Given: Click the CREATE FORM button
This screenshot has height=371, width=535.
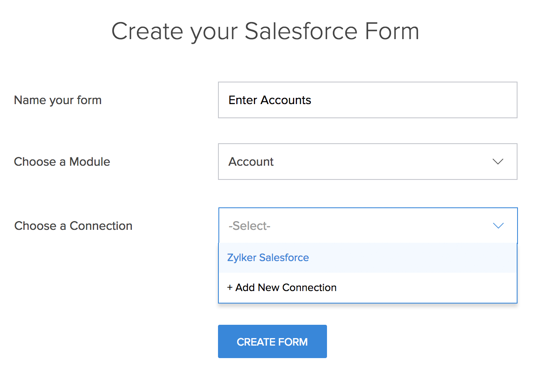Looking at the screenshot, I should coord(272,341).
